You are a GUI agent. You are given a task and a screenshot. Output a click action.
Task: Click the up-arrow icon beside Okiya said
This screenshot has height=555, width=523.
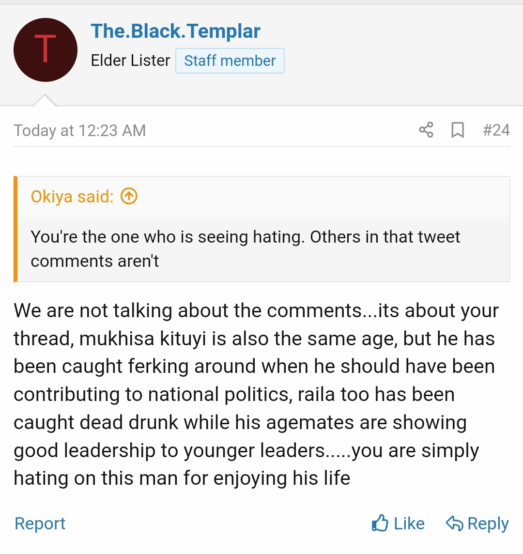tap(129, 196)
